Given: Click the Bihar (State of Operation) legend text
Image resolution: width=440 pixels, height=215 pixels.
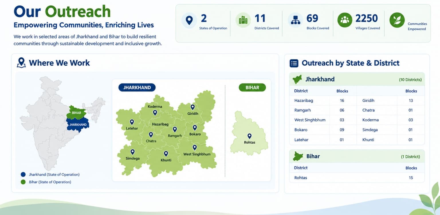Looking at the screenshot, I should (x=50, y=182).
